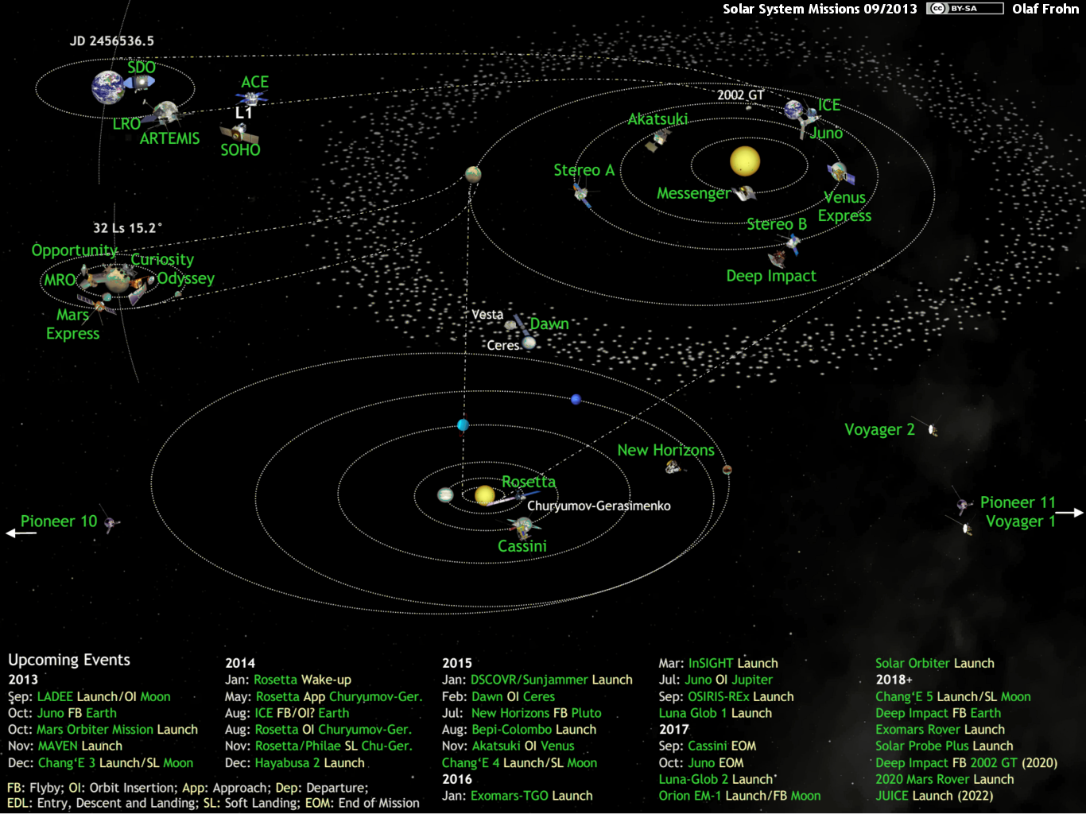Image resolution: width=1086 pixels, height=814 pixels.
Task: Click the "Cassini EOM" event
Action: click(x=722, y=746)
